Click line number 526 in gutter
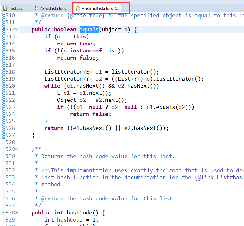244x226 pixels. click(x=10, y=128)
